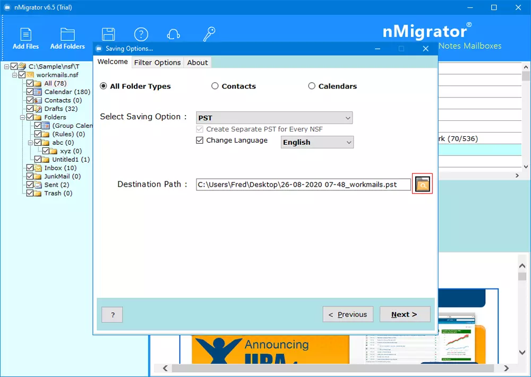Viewport: 531px width, 377px height.
Task: Click the preview pane left scroll arrow
Action: [x=165, y=368]
